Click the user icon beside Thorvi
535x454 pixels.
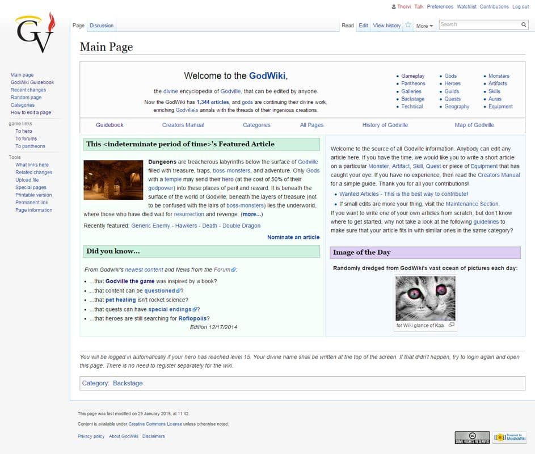click(x=394, y=6)
